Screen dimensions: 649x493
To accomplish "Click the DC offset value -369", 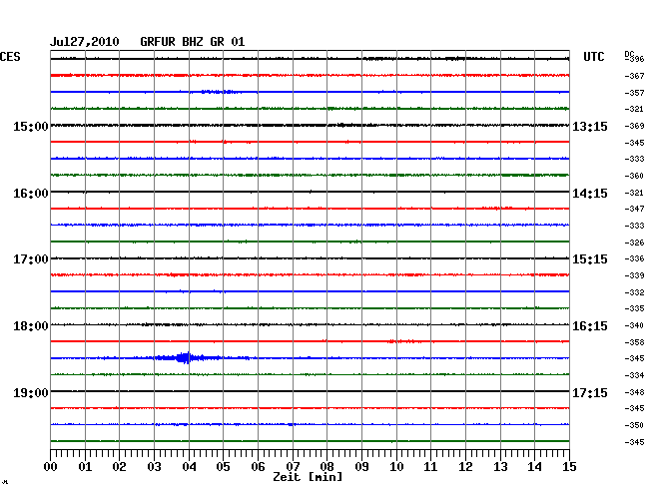I will coord(634,126).
